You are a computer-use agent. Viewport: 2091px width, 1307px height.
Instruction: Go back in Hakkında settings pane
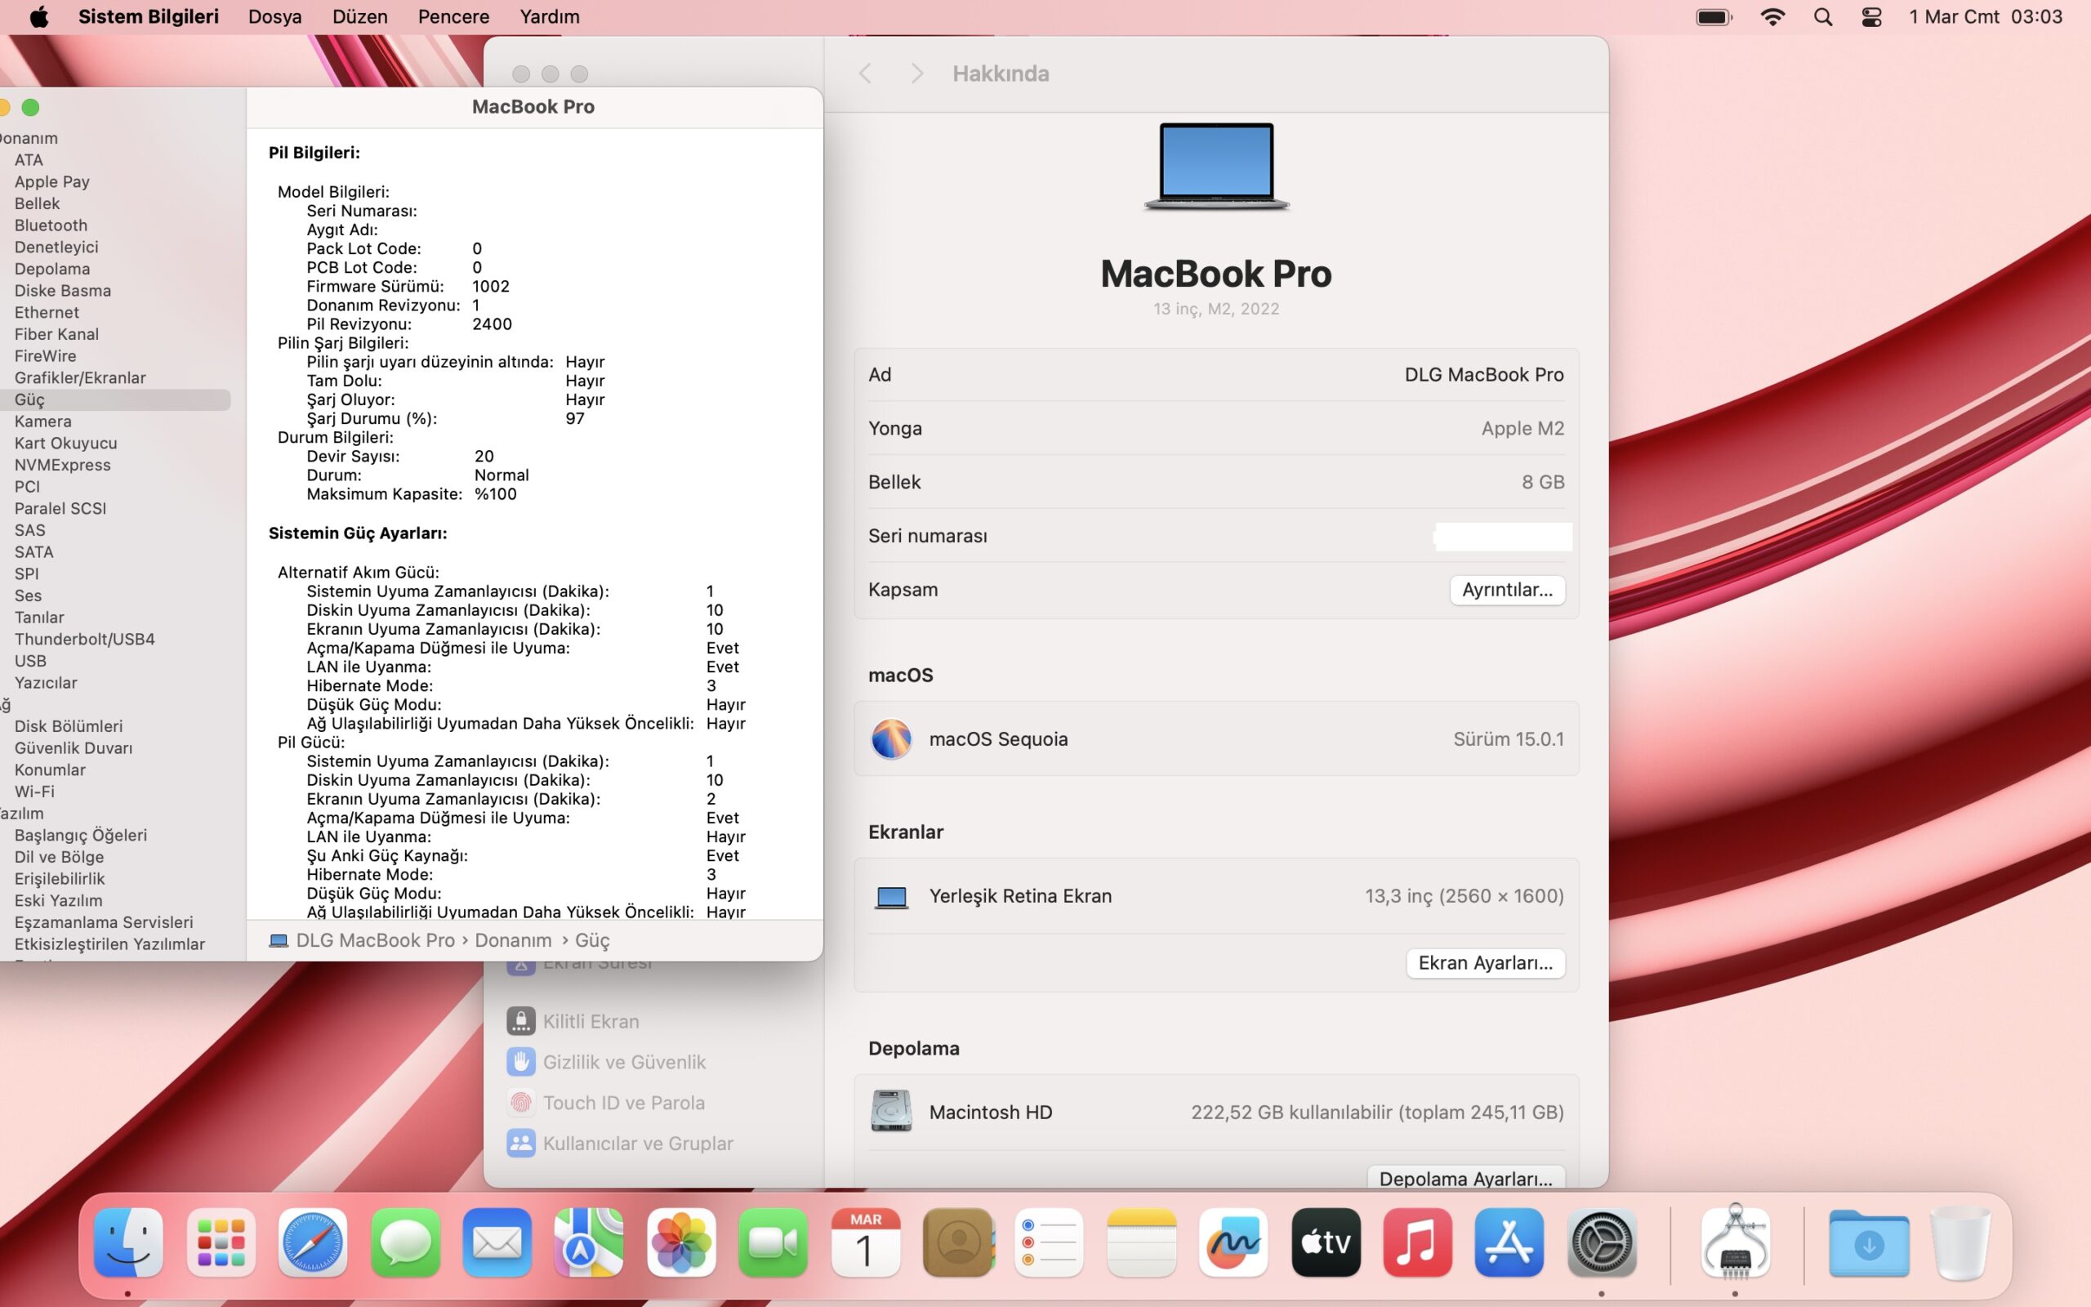[865, 74]
